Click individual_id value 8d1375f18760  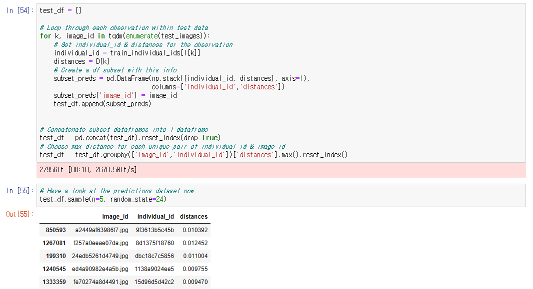tap(154, 243)
